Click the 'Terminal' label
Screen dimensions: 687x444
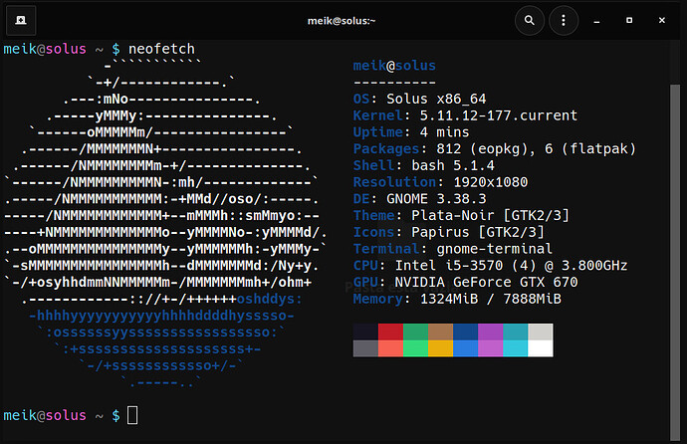[x=386, y=249]
